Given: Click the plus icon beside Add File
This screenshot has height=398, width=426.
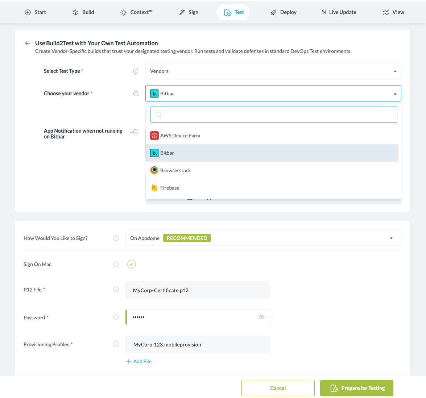Looking at the screenshot, I should (128, 361).
